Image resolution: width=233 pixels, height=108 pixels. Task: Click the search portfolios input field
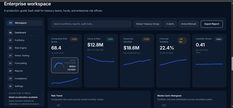coord(91,24)
